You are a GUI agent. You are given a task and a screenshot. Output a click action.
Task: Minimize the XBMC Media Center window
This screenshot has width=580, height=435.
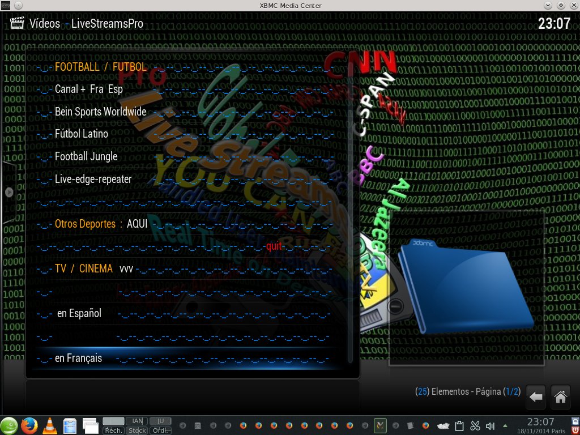click(x=548, y=5)
